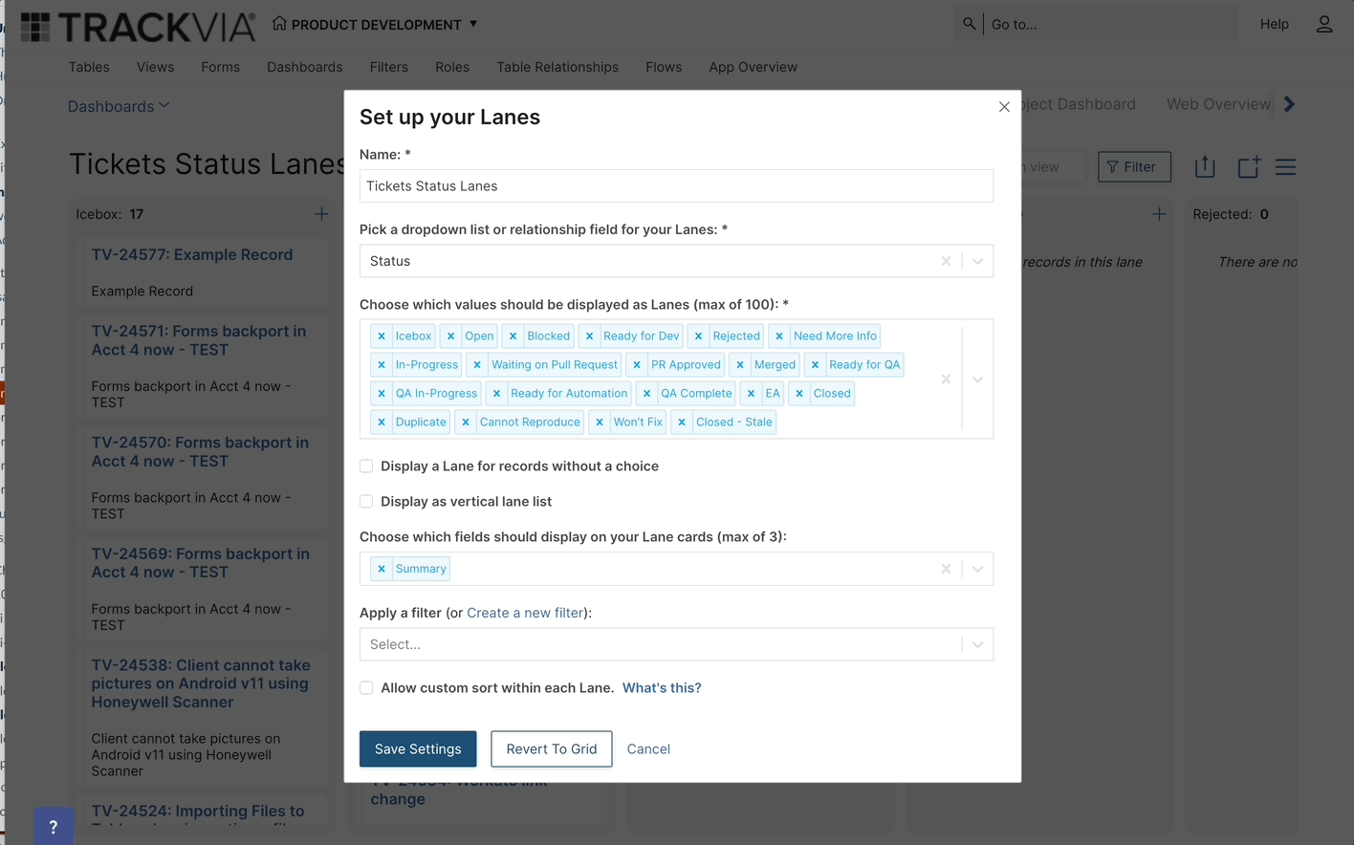
Task: Open the Apply a filter dropdown
Action: point(977,644)
